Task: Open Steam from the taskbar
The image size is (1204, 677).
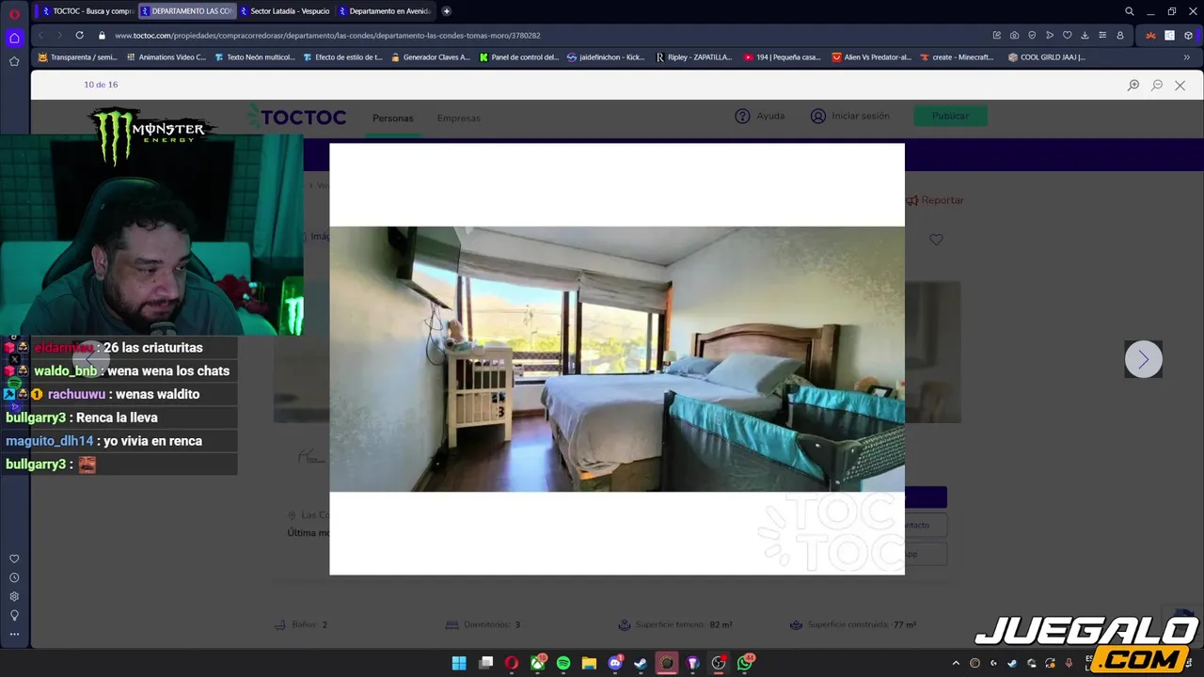Action: [x=641, y=663]
